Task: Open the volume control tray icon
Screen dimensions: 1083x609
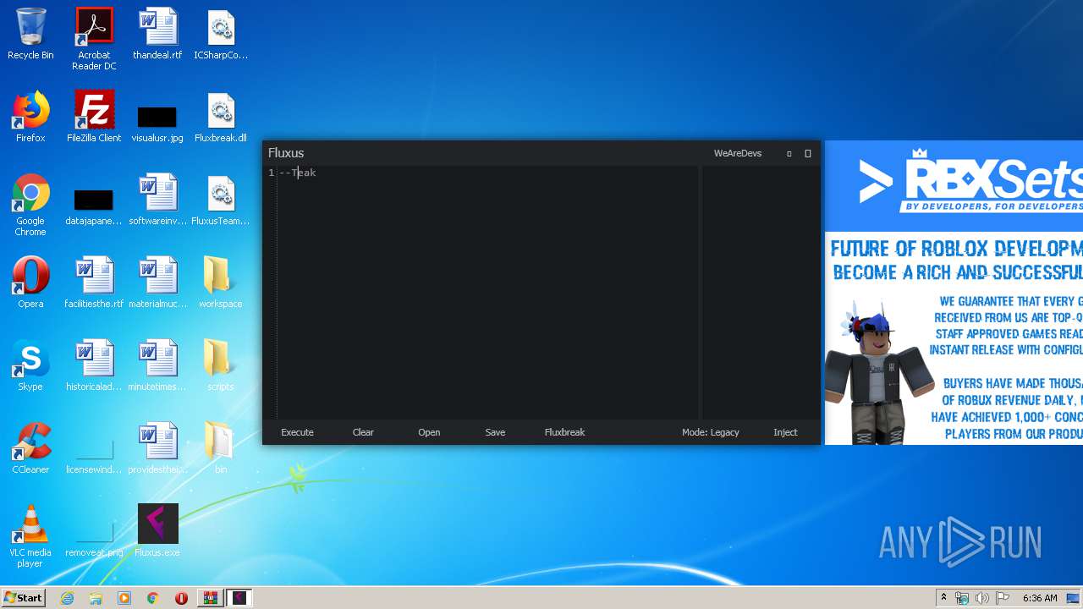Action: 981,598
